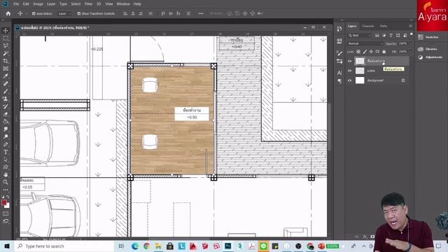This screenshot has width=448, height=252.
Task: Select the Lasso tool
Action: click(x=6, y=45)
